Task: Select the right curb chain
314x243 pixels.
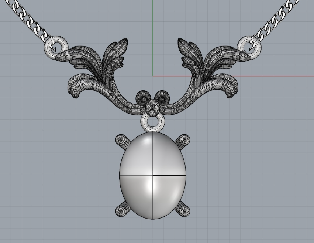Action: 277,20
